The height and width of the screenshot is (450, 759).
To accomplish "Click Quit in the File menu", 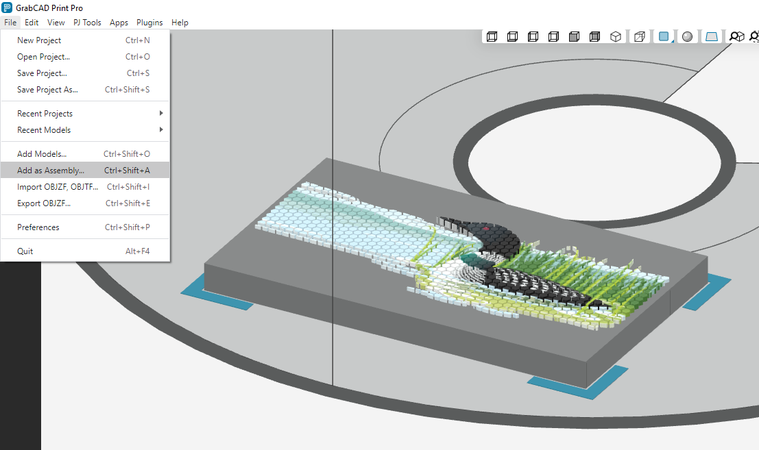I will click(x=25, y=251).
